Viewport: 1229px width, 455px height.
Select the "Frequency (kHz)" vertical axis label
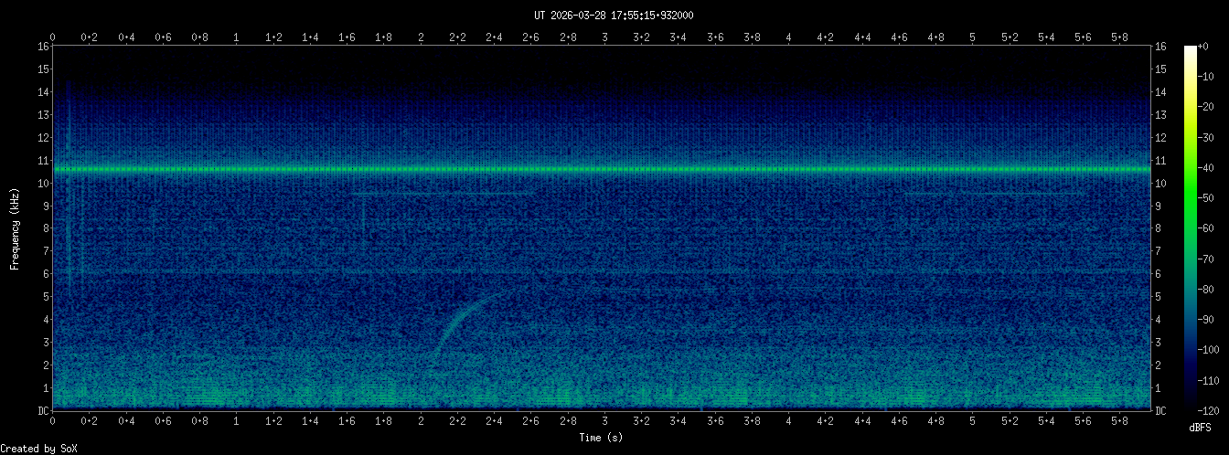pyautogui.click(x=15, y=227)
